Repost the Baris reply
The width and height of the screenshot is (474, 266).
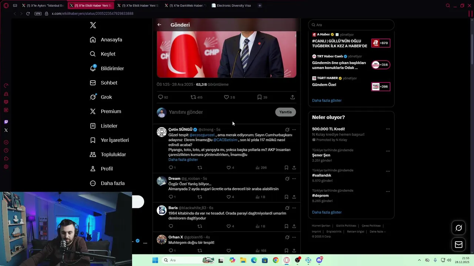(200, 226)
